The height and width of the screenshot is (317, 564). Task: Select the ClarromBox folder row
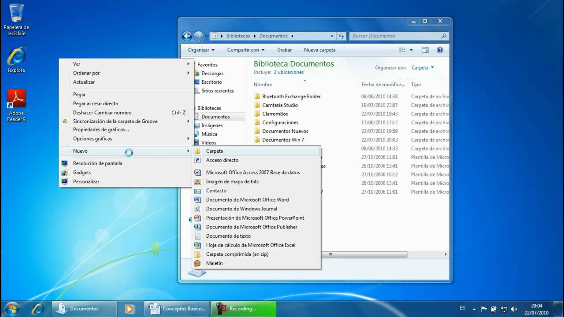351,114
